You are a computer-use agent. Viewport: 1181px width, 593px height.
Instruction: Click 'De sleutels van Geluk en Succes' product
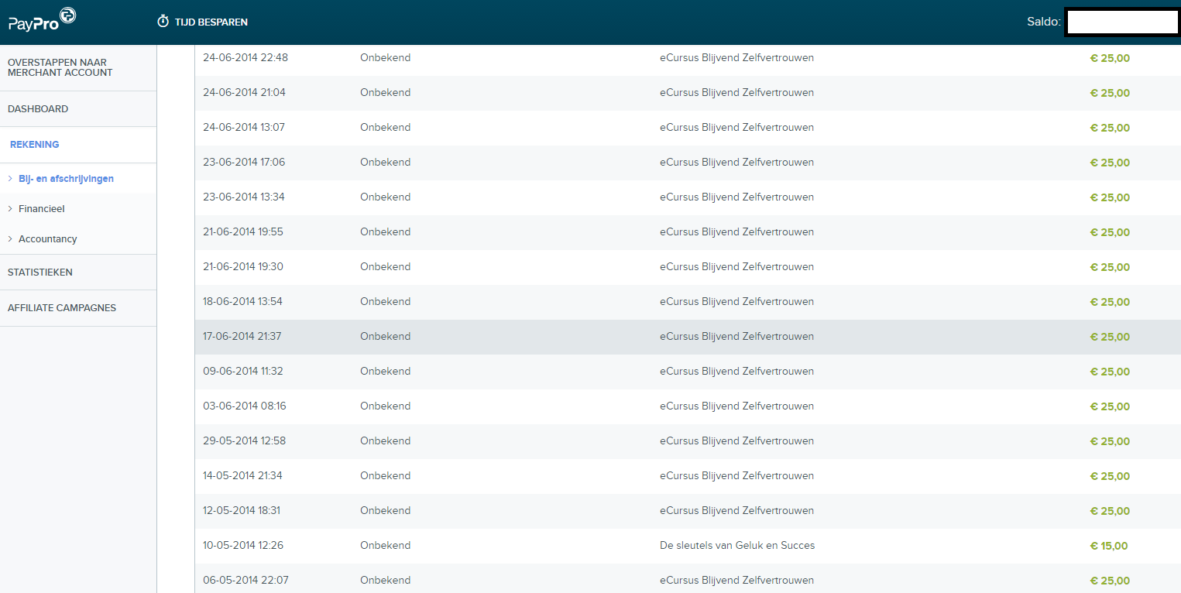click(x=737, y=546)
